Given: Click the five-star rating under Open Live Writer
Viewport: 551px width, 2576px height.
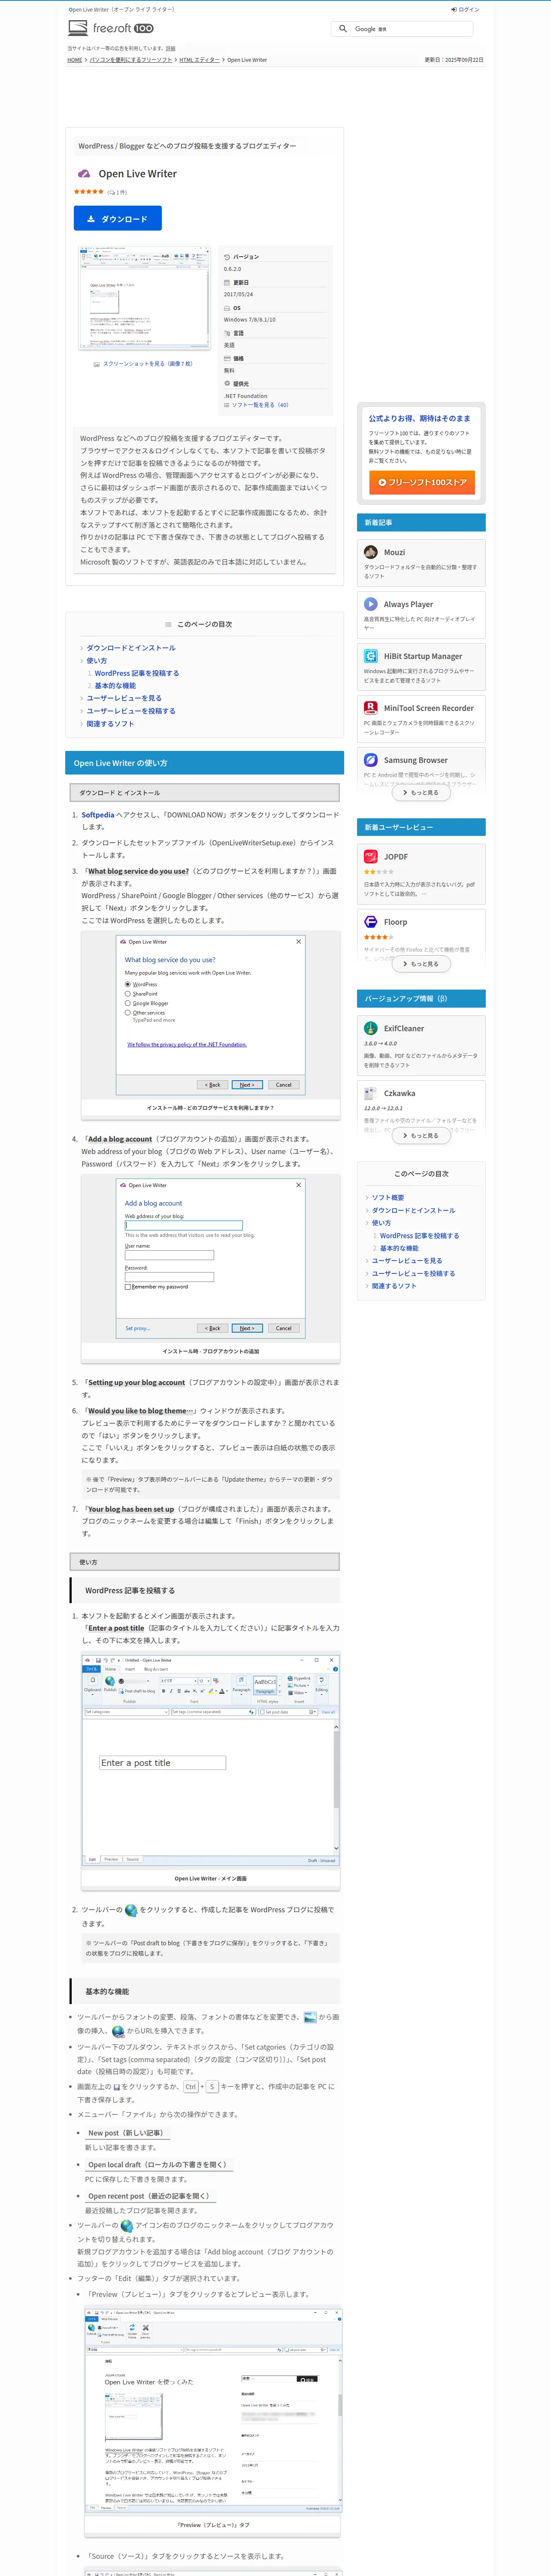Looking at the screenshot, I should click(x=89, y=192).
